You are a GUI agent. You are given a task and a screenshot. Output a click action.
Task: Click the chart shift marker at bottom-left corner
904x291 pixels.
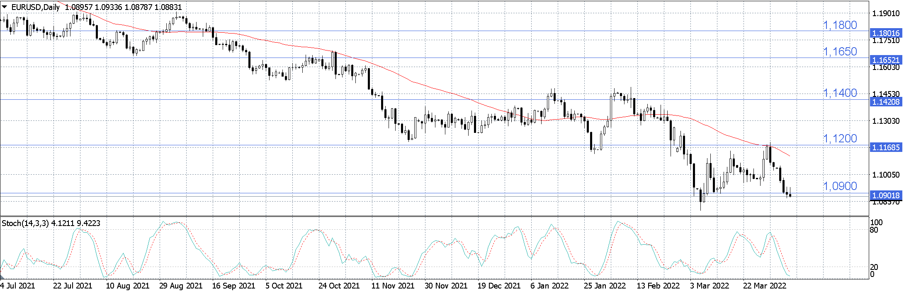pyautogui.click(x=2, y=277)
